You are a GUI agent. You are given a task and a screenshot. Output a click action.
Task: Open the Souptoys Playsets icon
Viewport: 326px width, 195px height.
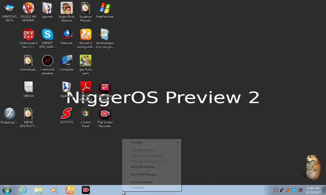click(86, 12)
